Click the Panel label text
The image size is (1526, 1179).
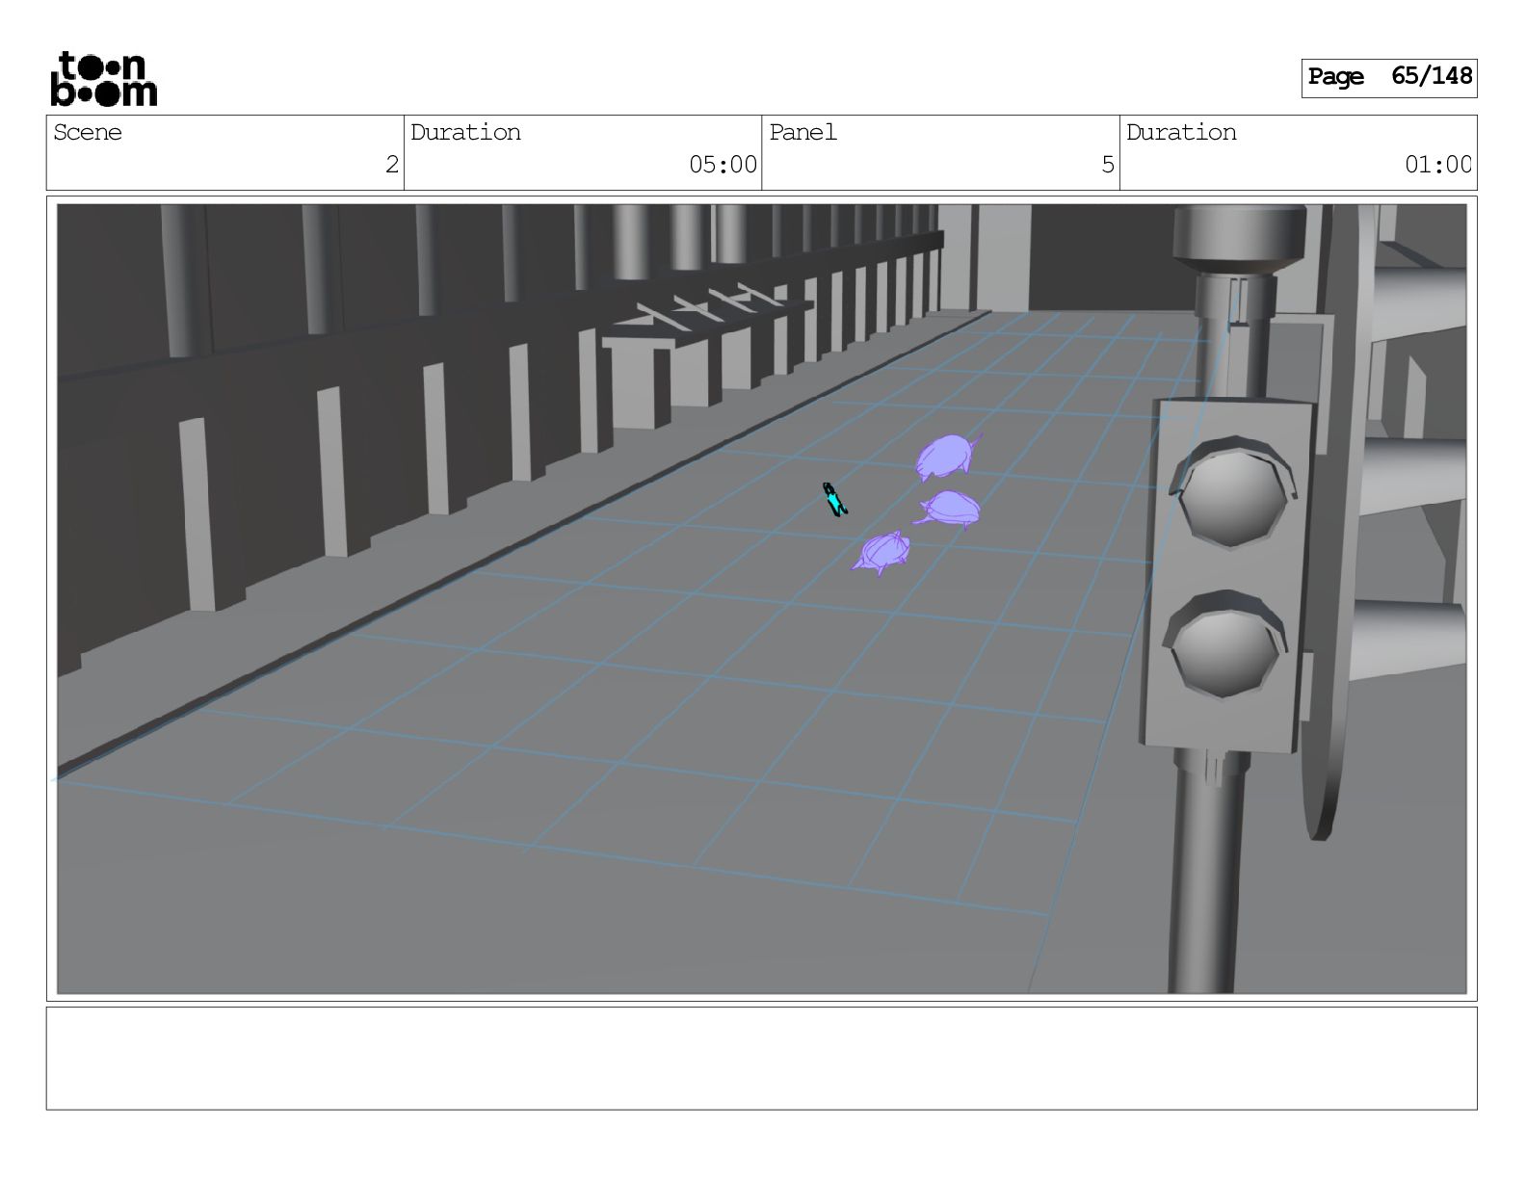802,133
